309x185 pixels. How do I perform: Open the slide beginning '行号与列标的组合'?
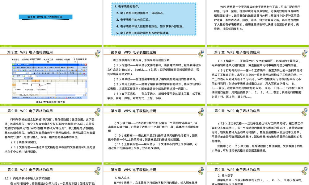coord(51,136)
